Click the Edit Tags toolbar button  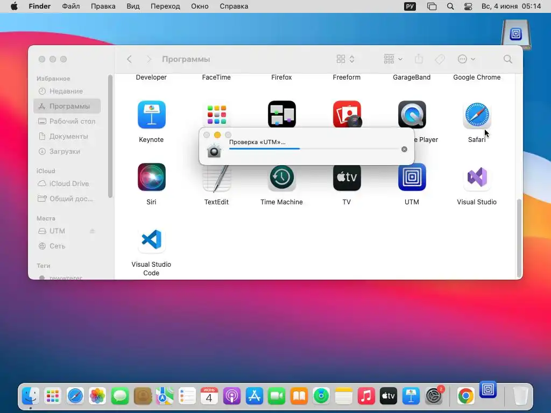(440, 59)
